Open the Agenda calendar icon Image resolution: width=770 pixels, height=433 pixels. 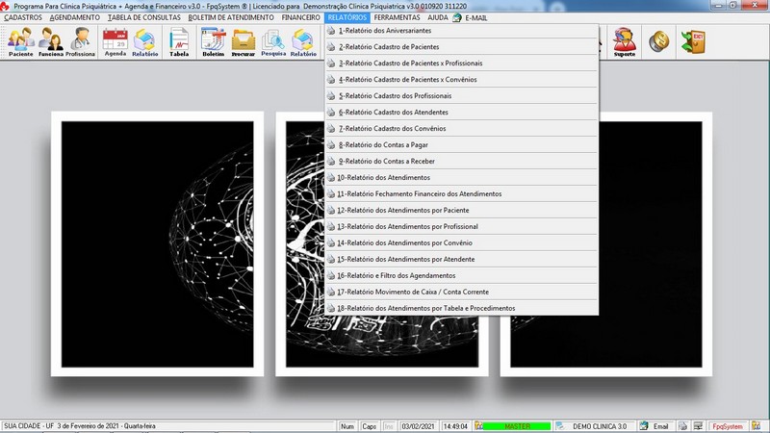tap(115, 41)
